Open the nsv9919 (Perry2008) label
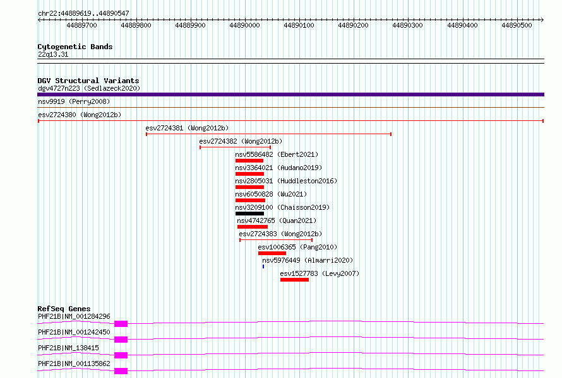Image resolution: width=562 pixels, height=378 pixels. (x=74, y=101)
